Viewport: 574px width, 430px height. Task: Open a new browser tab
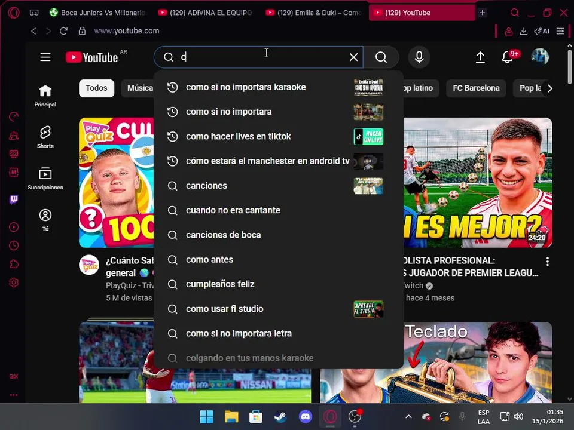click(483, 13)
